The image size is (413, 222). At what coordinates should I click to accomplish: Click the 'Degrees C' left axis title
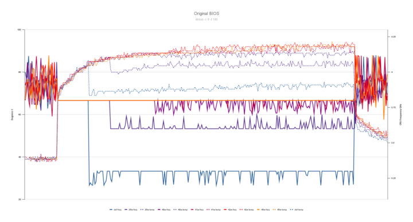12,115
